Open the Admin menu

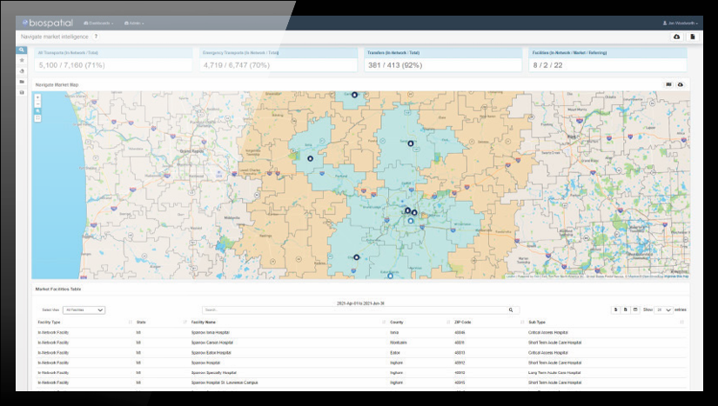point(134,23)
